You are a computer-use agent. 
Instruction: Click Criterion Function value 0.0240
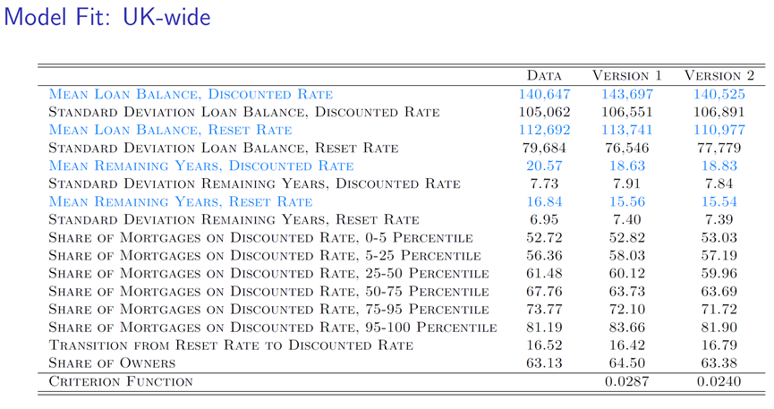pos(719,382)
